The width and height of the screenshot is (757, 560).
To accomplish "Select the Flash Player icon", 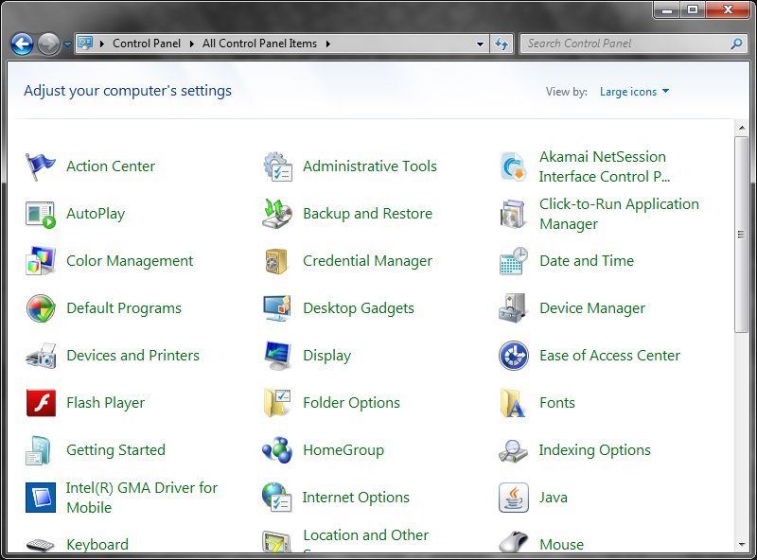I will [x=39, y=402].
